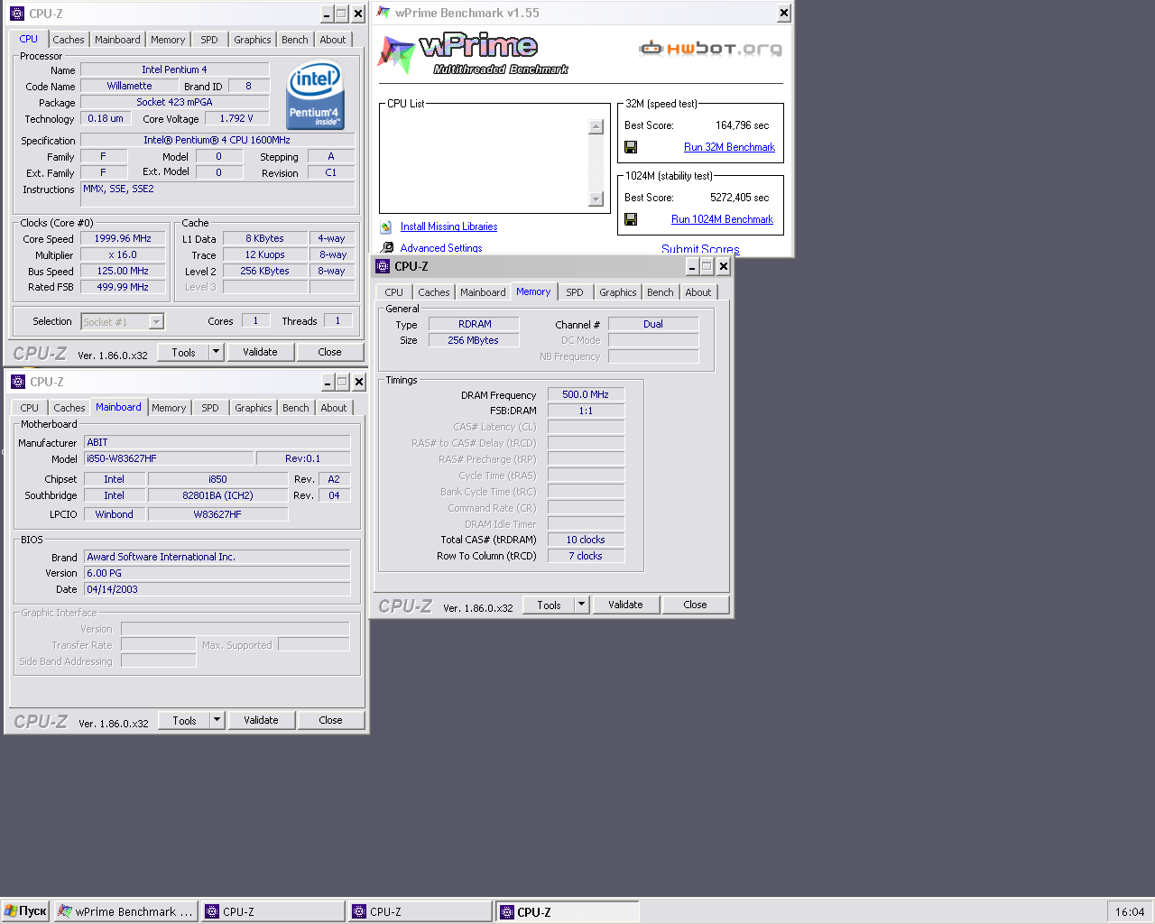Open the Tools dropdown arrow in CPU tab window

click(217, 352)
